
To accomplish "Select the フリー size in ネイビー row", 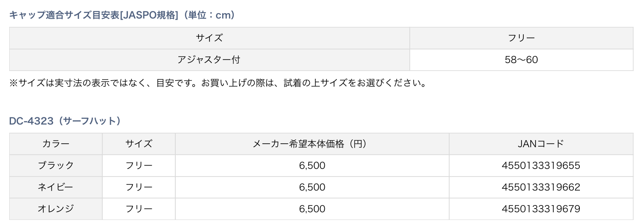I will point(139,187).
